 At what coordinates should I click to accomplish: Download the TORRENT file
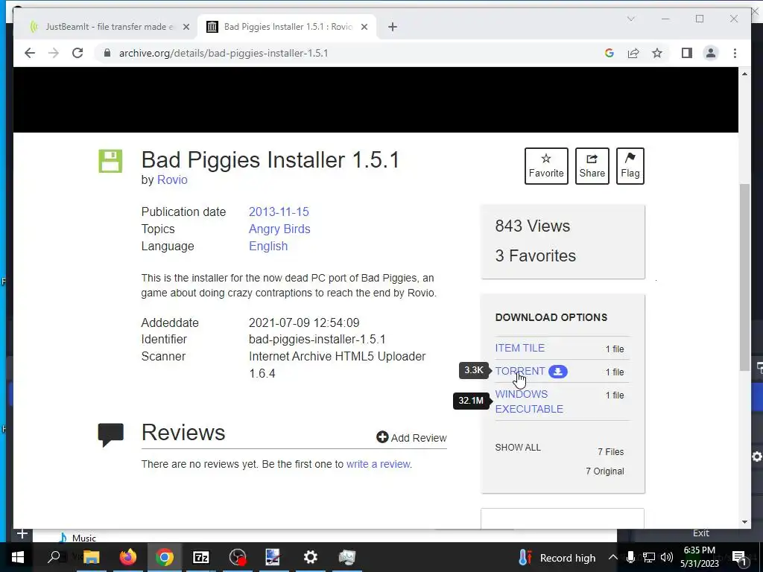[x=519, y=371]
